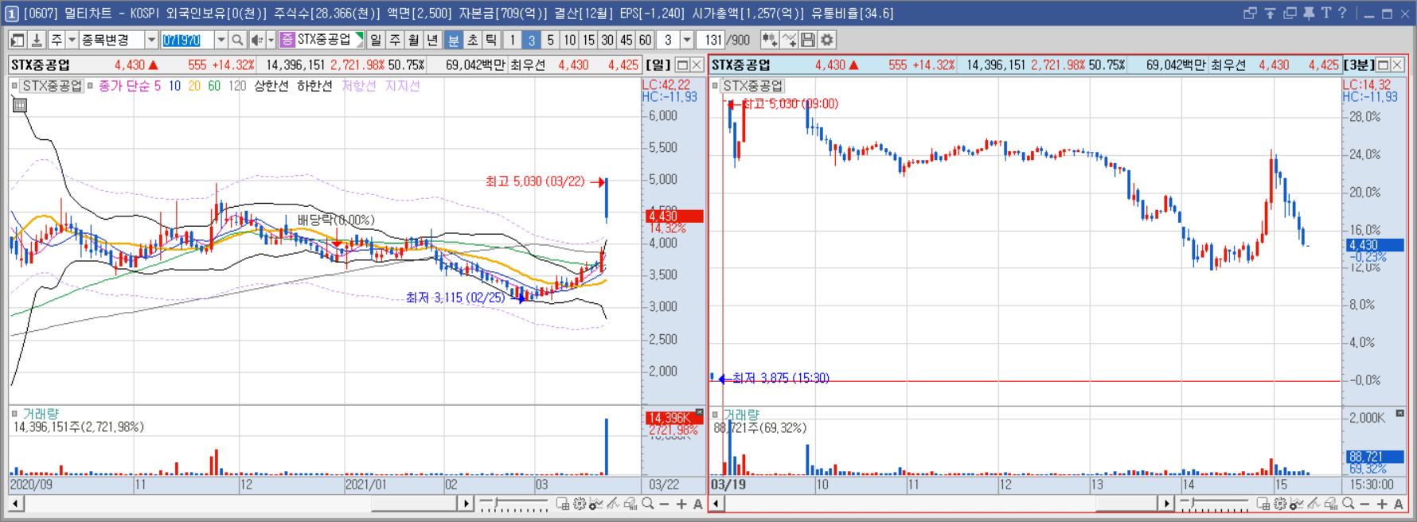Image resolution: width=1417 pixels, height=522 pixels.
Task: Search stock with the magnifier icon
Action: click(237, 40)
